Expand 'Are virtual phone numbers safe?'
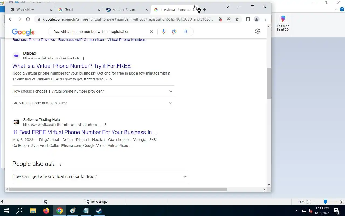The height and width of the screenshot is (216, 345). [x=93, y=103]
